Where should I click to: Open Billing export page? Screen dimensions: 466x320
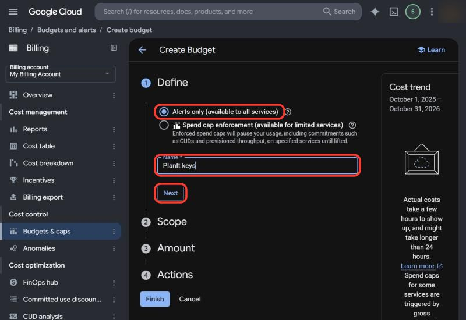(x=43, y=197)
